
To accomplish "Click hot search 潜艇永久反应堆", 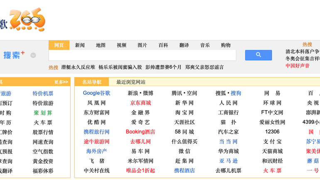I will 78,67.
